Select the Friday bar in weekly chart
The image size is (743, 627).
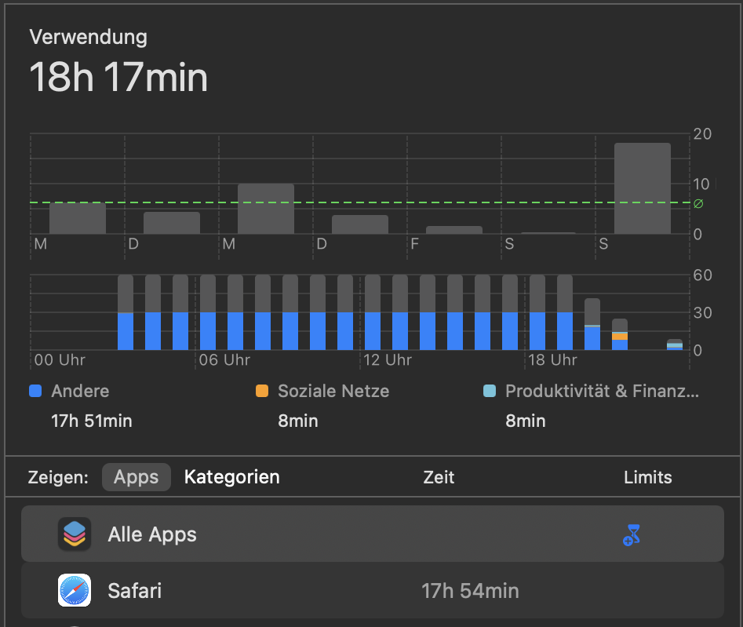pyautogui.click(x=454, y=230)
